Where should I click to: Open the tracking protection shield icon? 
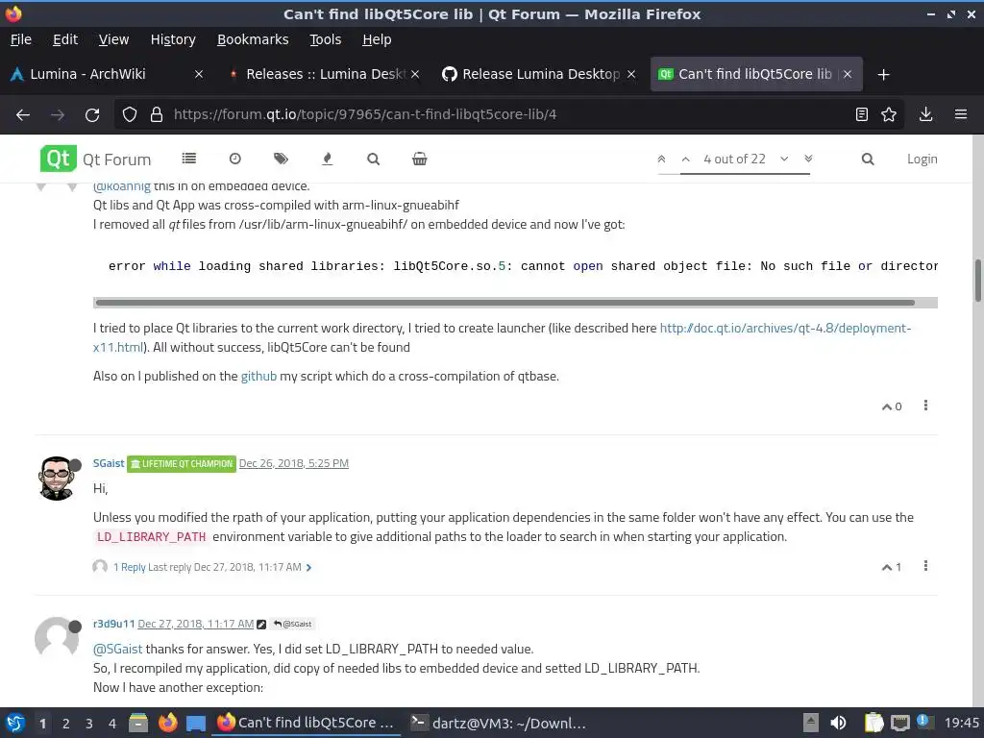point(130,114)
